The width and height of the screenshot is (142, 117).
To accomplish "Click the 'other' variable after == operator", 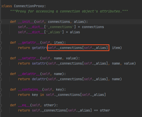I will (105, 111).
